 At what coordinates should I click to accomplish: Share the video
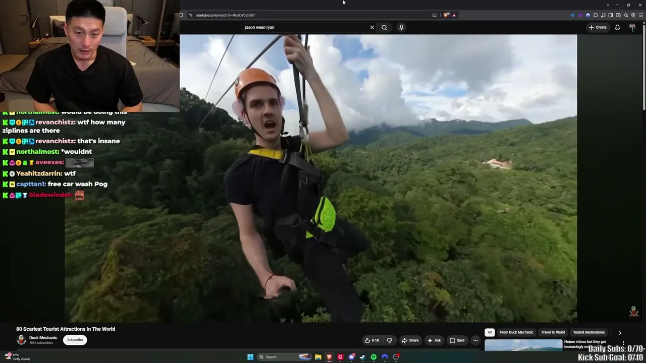point(410,340)
